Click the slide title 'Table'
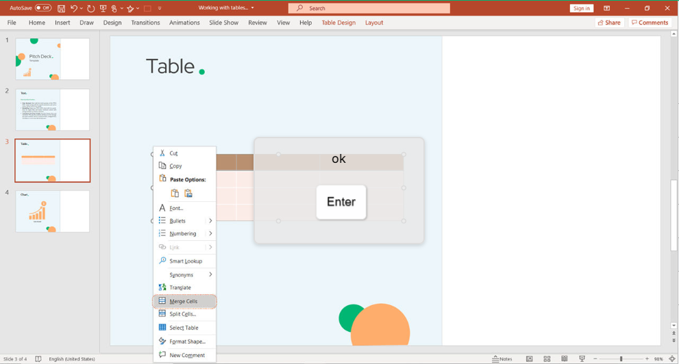 (x=170, y=66)
